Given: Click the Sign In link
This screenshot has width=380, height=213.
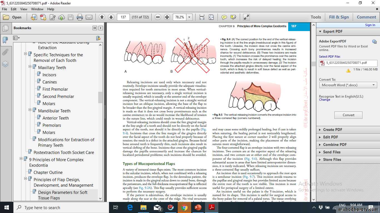Looking at the screenshot, I should tap(370, 25).
